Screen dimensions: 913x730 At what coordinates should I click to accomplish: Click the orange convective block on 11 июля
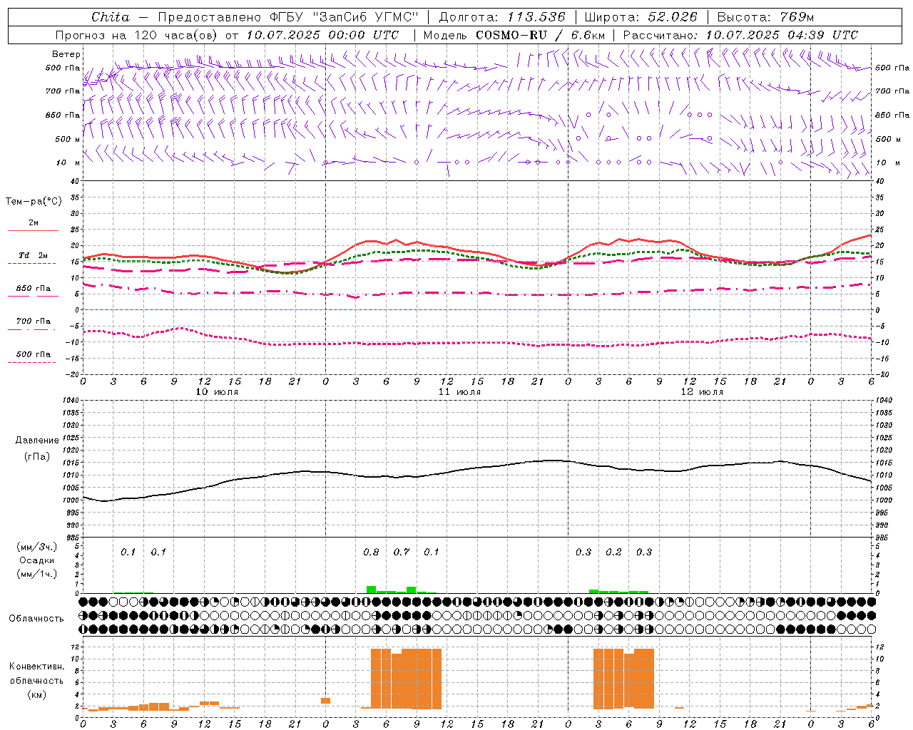[406, 679]
